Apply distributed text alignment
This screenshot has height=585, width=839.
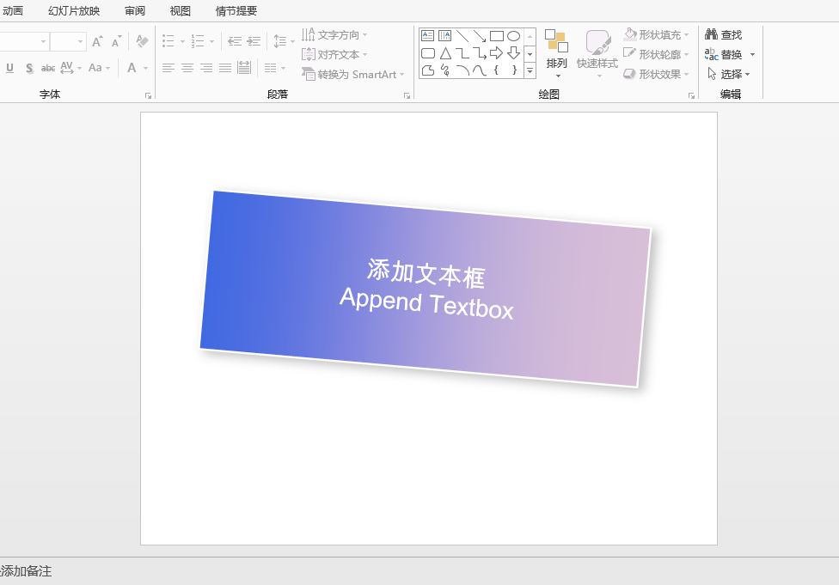pos(244,68)
